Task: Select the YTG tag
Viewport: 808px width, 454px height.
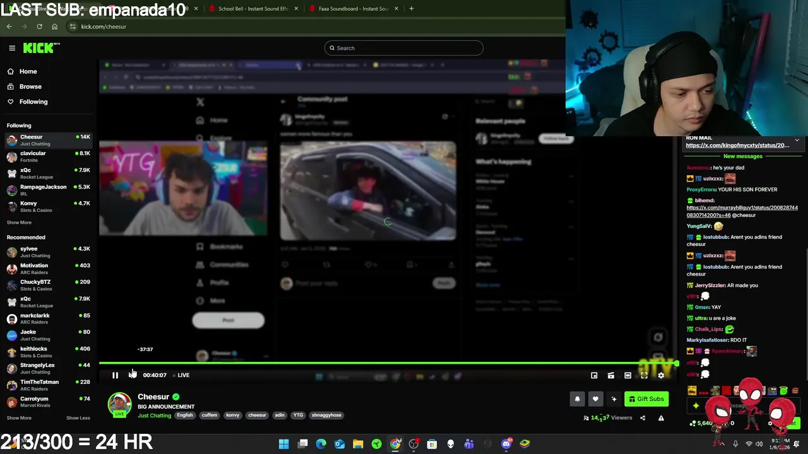Action: [x=298, y=416]
